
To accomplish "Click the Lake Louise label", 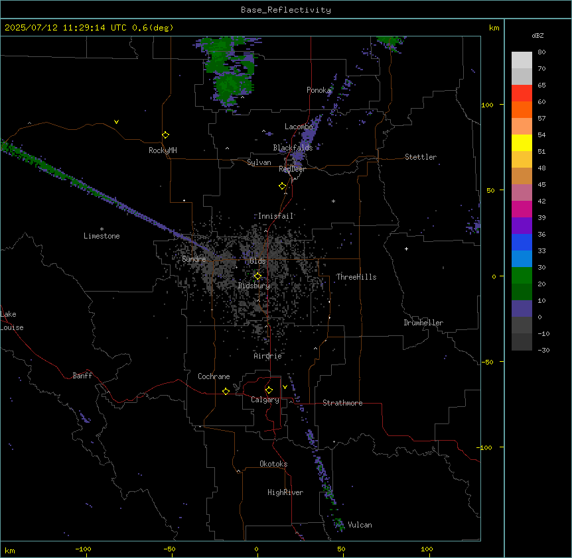I will pyautogui.click(x=11, y=321).
